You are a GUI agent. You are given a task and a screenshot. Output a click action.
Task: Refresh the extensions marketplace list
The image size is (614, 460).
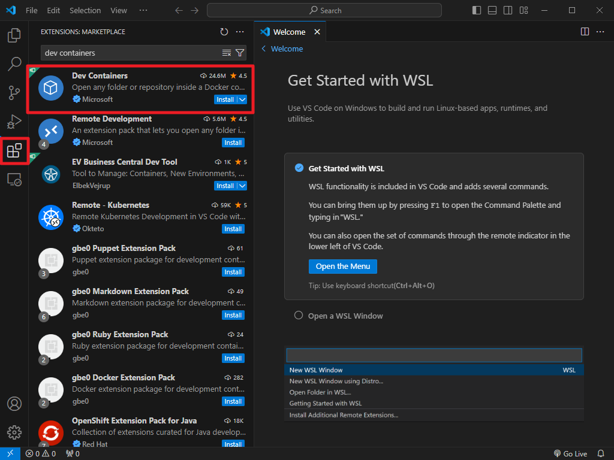224,32
